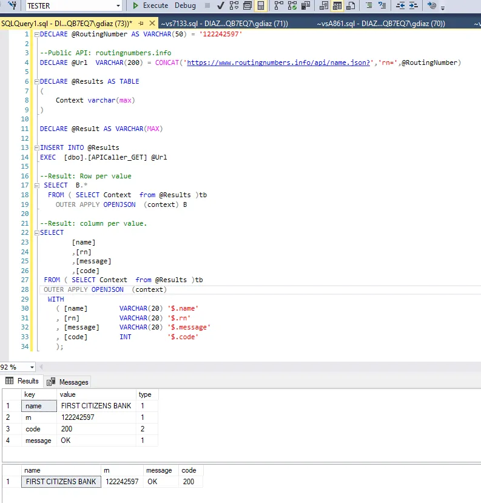This screenshot has width=481, height=503.
Task: Open the TESTER database dropdown
Action: click(118, 6)
